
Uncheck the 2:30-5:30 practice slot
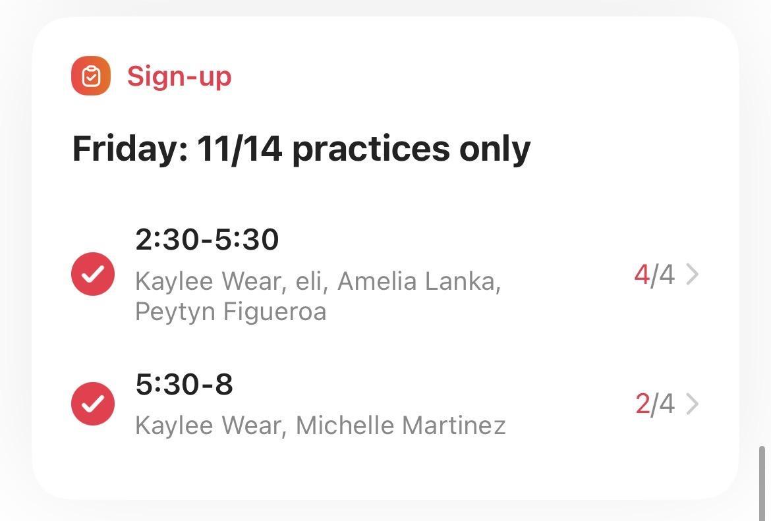93,274
